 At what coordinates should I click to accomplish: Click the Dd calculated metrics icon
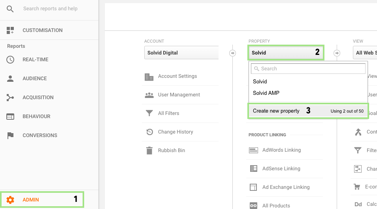(358, 204)
